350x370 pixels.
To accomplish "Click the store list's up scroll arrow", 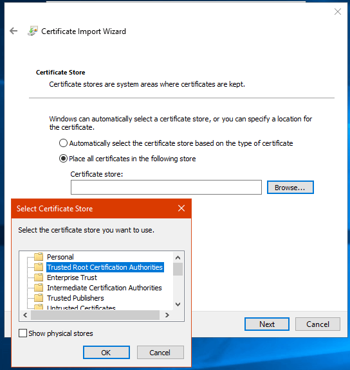I will tap(178, 258).
